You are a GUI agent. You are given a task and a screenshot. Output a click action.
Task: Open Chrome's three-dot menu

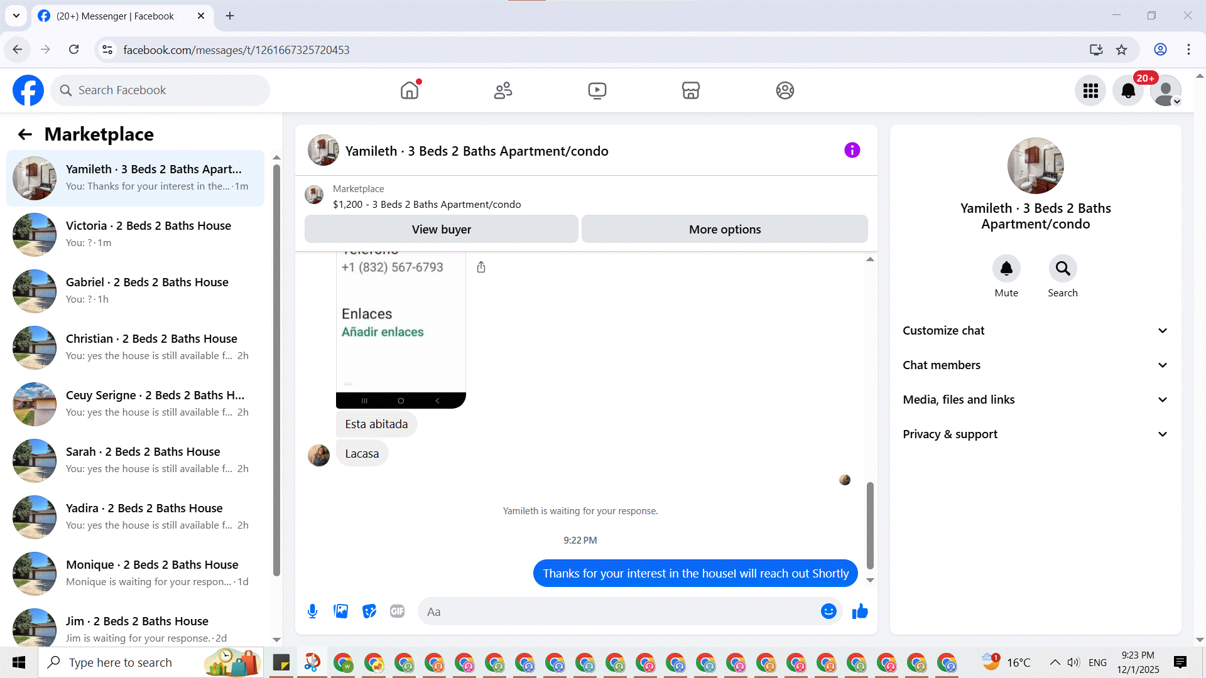(x=1188, y=50)
